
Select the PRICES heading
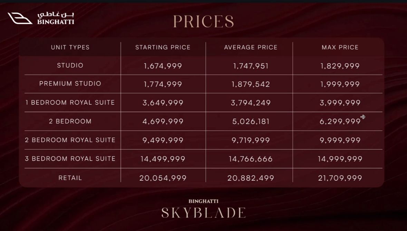pos(204,21)
